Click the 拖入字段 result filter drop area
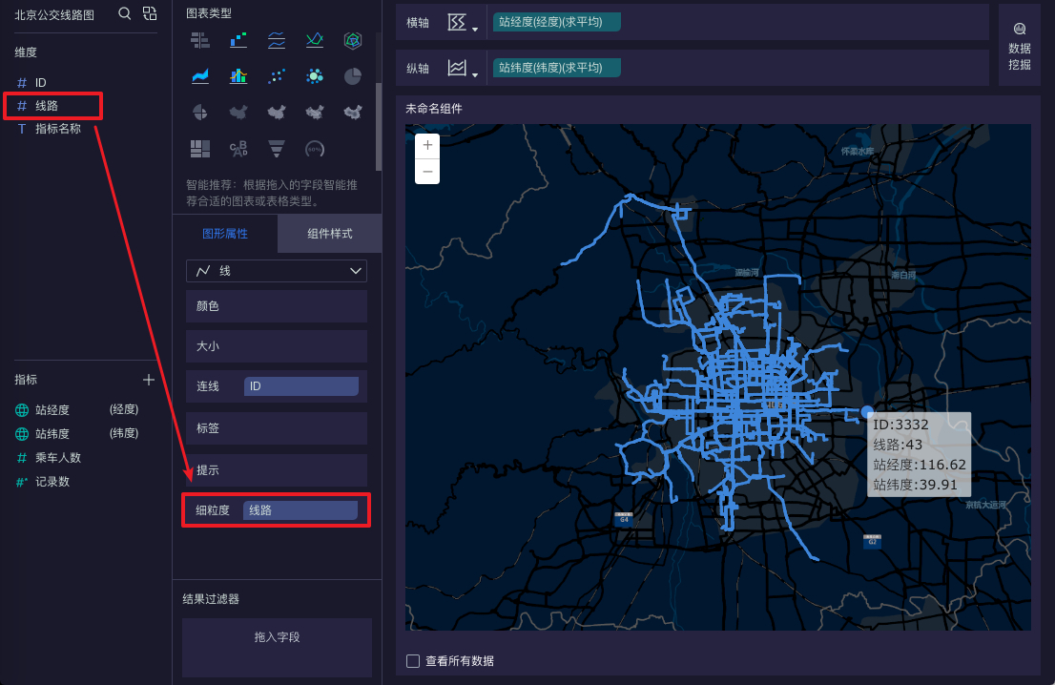This screenshot has width=1055, height=685. (277, 648)
